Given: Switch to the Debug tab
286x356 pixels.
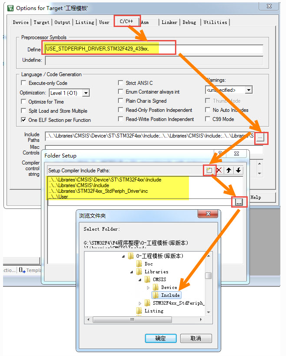Looking at the screenshot, I should (189, 22).
